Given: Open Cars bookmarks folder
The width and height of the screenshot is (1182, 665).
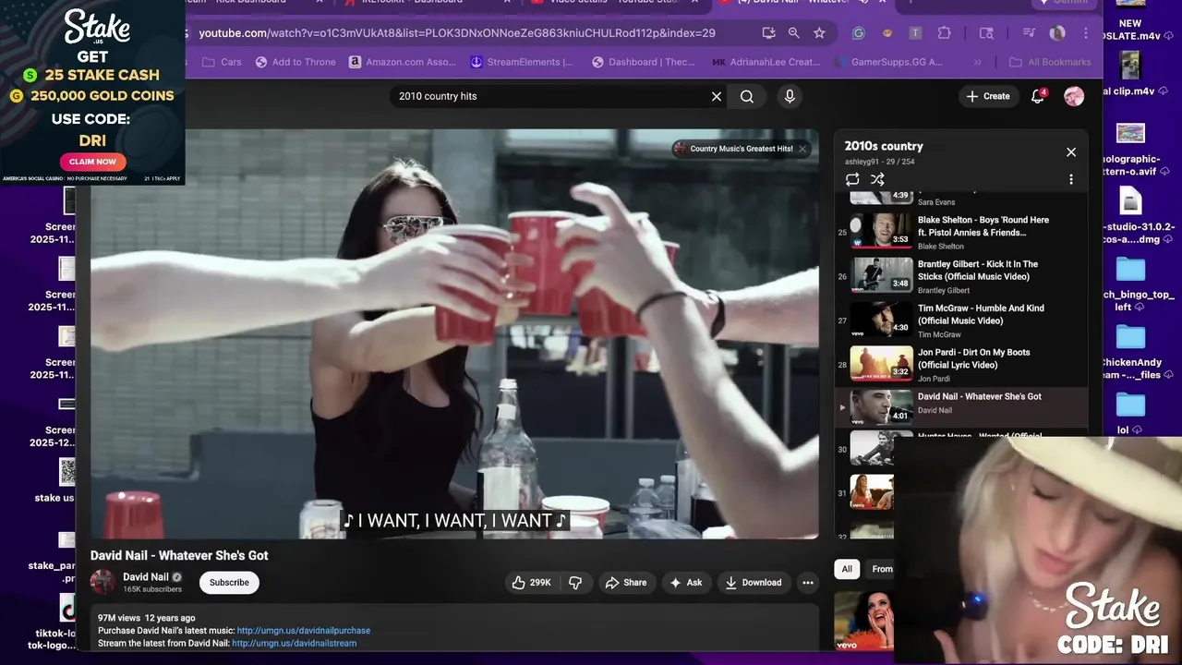Looking at the screenshot, I should pos(222,62).
